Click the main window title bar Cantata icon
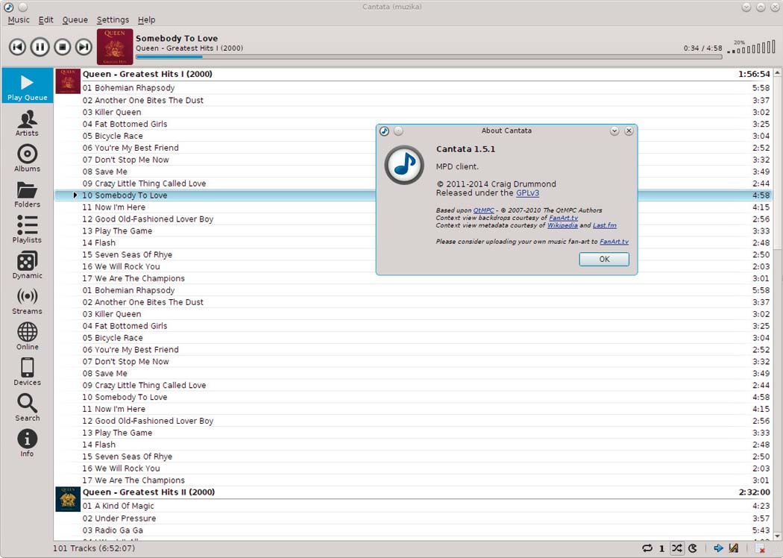Screen dimensions: 783x558 8,7
